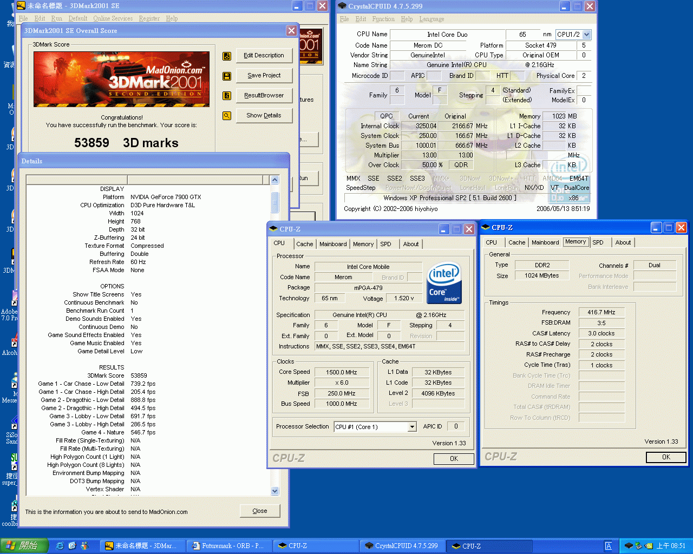Open CrystalCPUID Help menu
The height and width of the screenshot is (554, 693).
click(407, 19)
